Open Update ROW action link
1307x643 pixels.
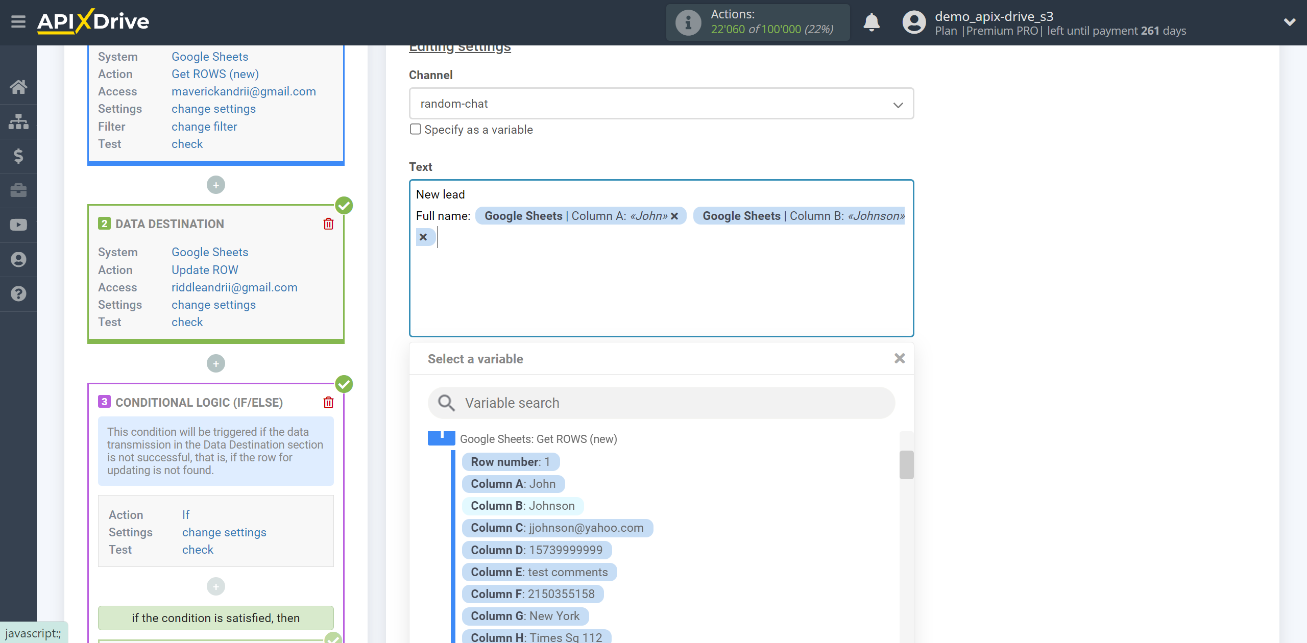[x=205, y=270]
